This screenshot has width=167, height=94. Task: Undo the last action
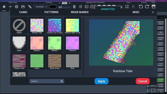click(x=141, y=7)
